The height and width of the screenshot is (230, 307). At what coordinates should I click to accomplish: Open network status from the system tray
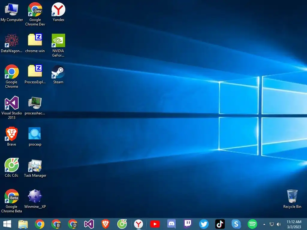coord(271,224)
